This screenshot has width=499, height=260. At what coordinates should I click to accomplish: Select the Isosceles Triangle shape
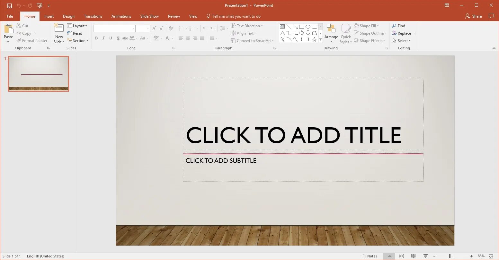(x=282, y=33)
